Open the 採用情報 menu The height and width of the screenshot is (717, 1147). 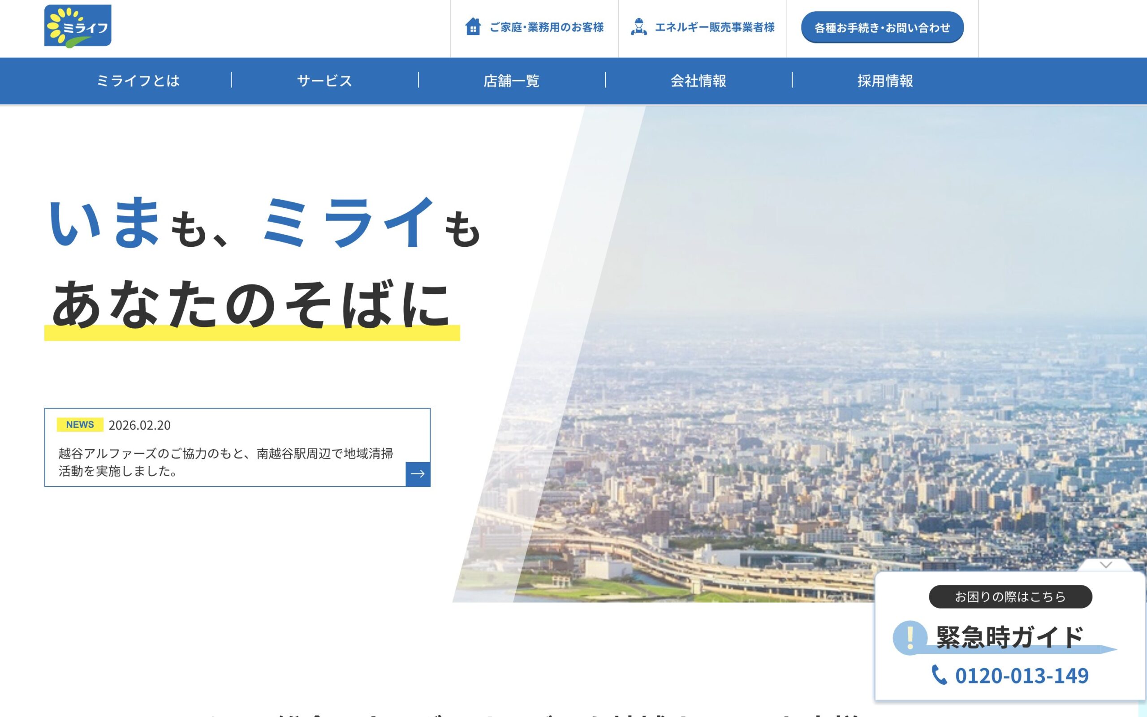point(885,81)
